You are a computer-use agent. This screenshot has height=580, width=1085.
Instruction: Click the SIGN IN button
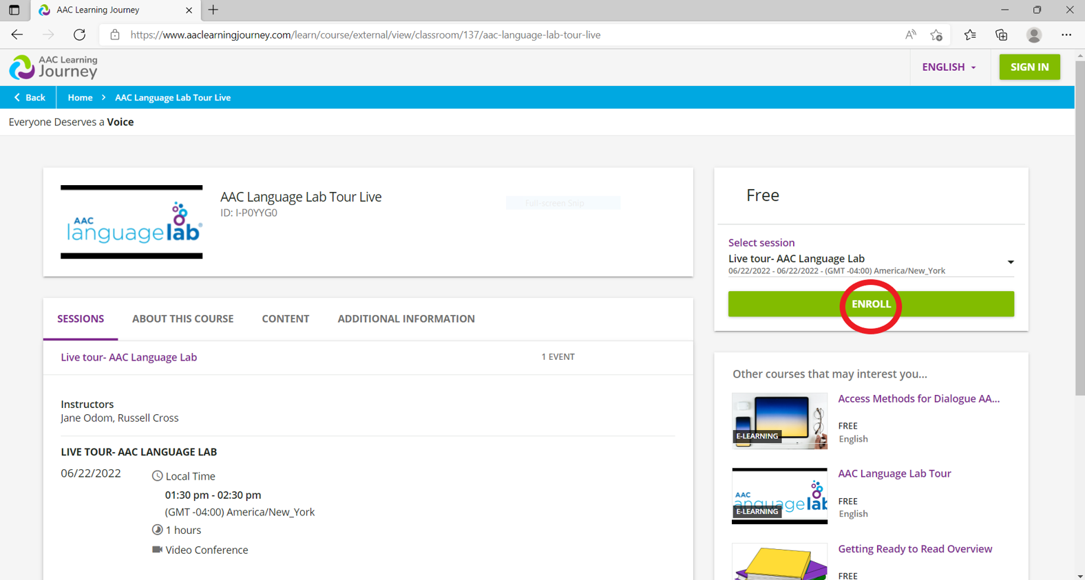pyautogui.click(x=1029, y=67)
